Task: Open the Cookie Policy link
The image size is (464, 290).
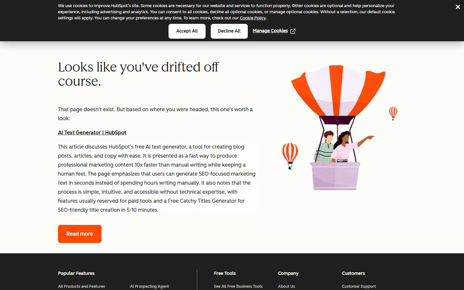Action: point(253,18)
